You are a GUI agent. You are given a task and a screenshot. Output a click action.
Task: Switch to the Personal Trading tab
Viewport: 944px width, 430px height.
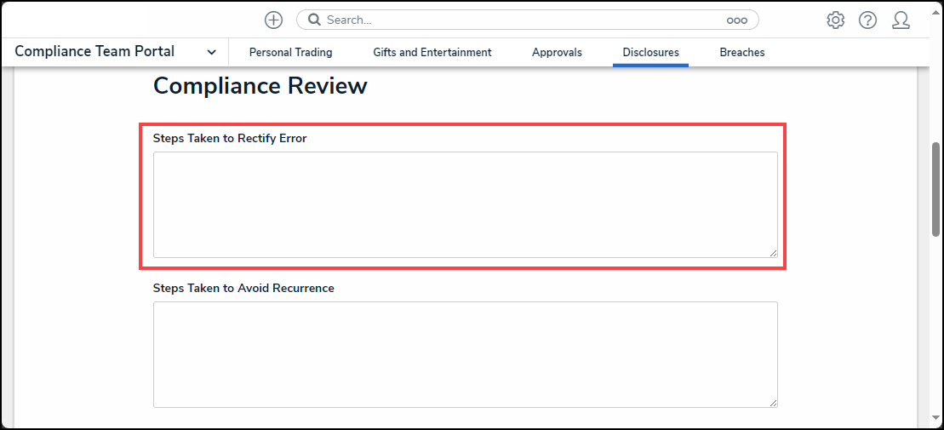point(291,53)
